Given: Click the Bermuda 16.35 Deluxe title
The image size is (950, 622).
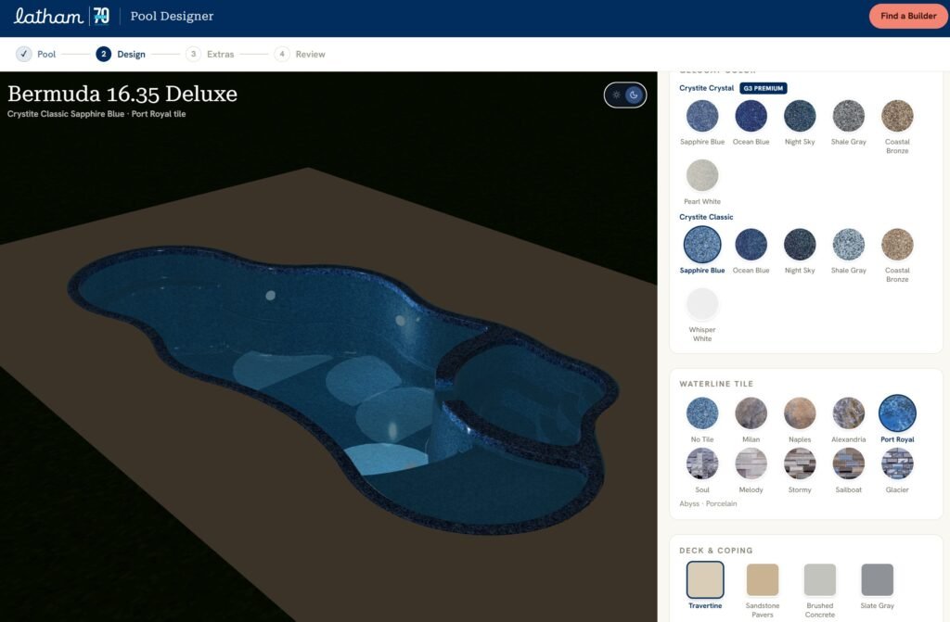Looking at the screenshot, I should (122, 94).
